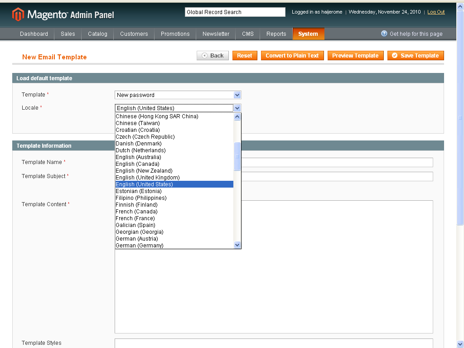Select English (United Kingdom) in the locale list
This screenshot has width=464, height=348.
coord(145,177)
